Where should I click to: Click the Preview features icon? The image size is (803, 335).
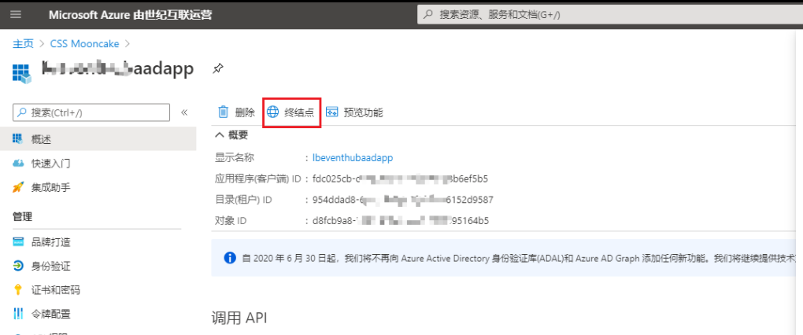click(332, 112)
